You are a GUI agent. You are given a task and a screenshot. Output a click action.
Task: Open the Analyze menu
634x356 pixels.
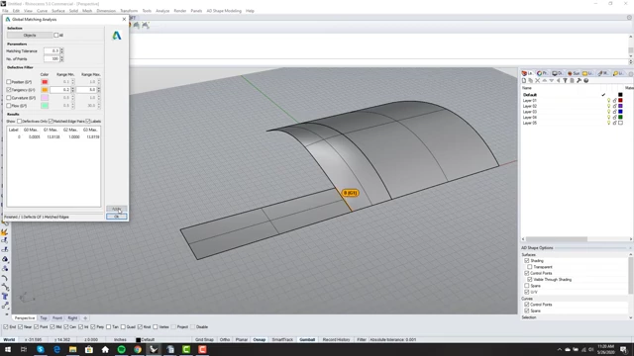pos(162,11)
